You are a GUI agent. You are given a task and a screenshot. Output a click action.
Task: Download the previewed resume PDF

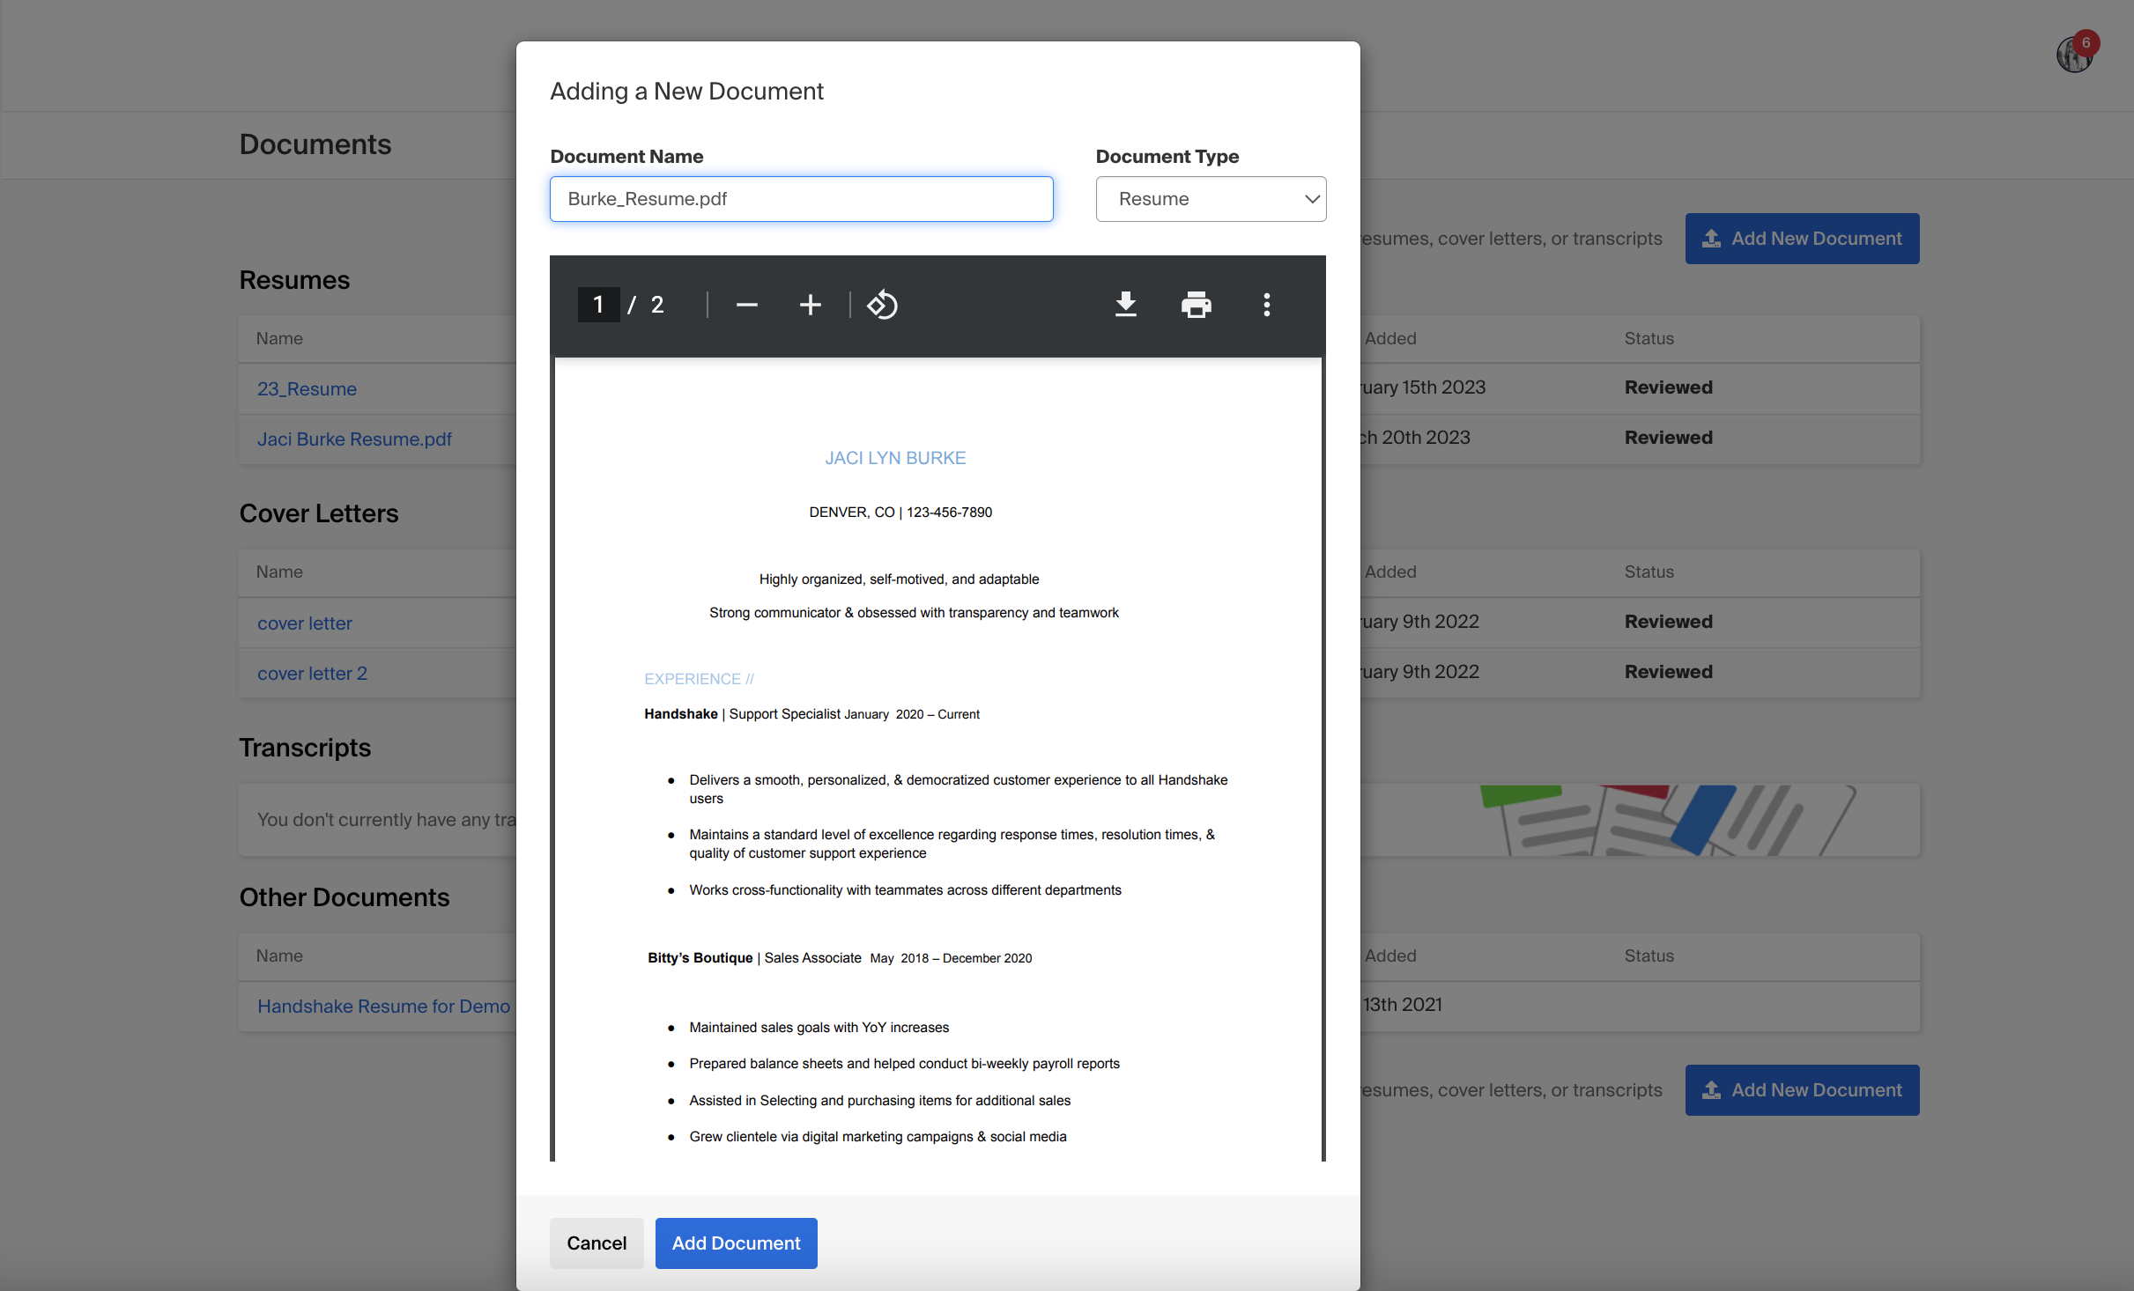click(1125, 305)
